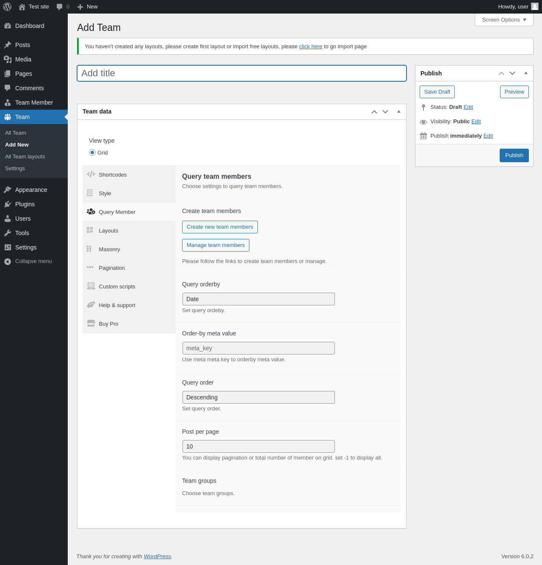
Task: Click the comments bubble icon in admin bar
Action: tap(60, 7)
